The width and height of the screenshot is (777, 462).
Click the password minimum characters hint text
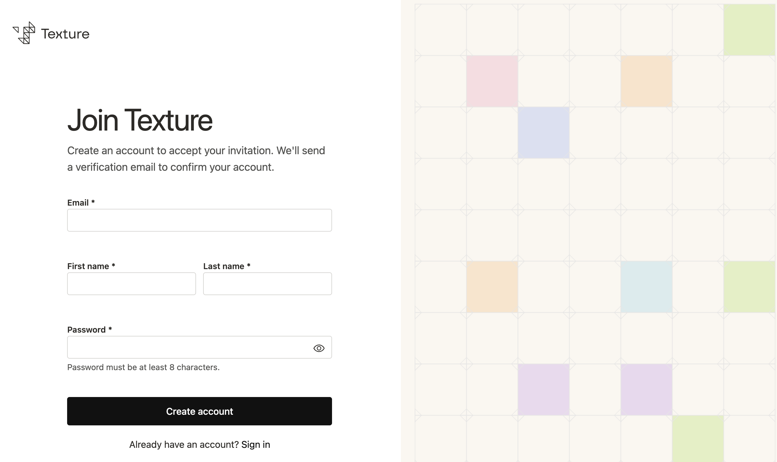coord(143,367)
